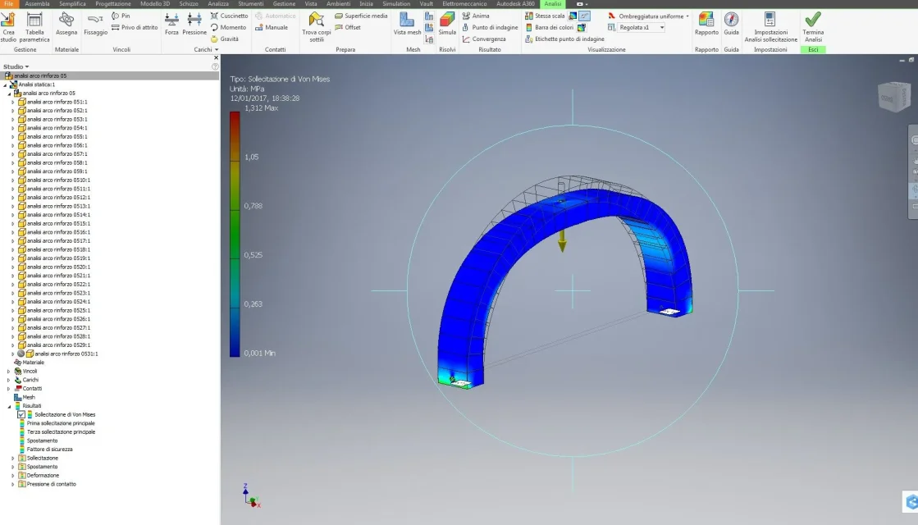Toggle the Sollecitazione di Von Mises checkbox
Image resolution: width=918 pixels, height=525 pixels.
[x=21, y=414]
